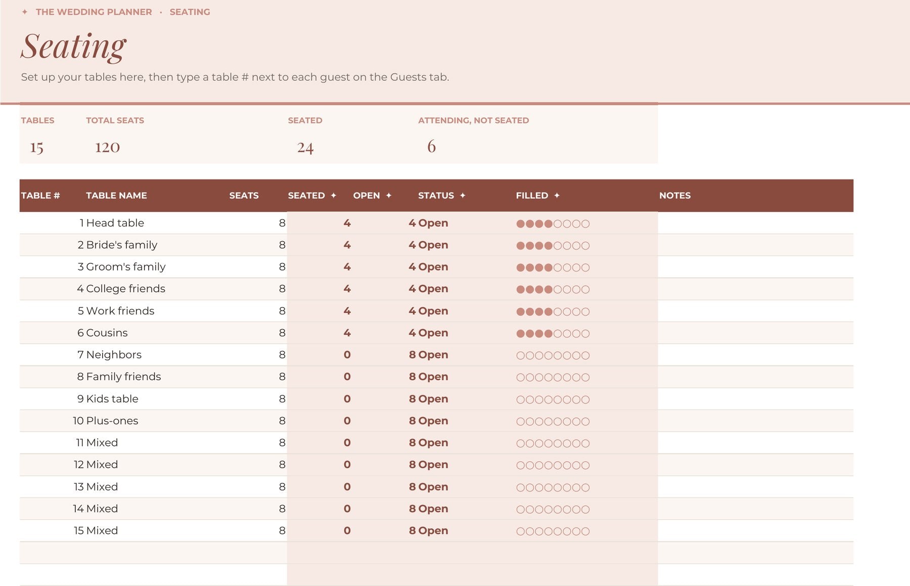Screen dimensions: 910x586
Task: Select the TABLE NAME column header
Action: point(116,195)
